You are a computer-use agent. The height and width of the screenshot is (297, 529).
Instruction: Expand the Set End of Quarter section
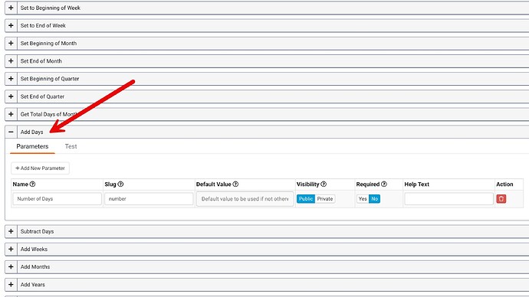coord(11,96)
